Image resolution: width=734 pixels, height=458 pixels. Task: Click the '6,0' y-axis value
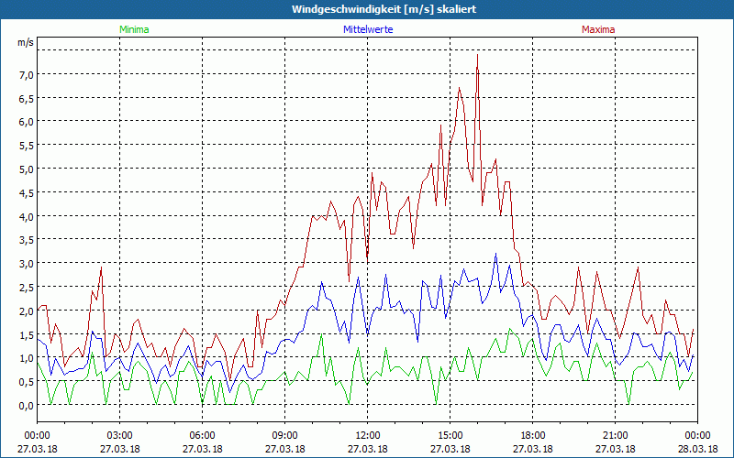pyautogui.click(x=26, y=122)
